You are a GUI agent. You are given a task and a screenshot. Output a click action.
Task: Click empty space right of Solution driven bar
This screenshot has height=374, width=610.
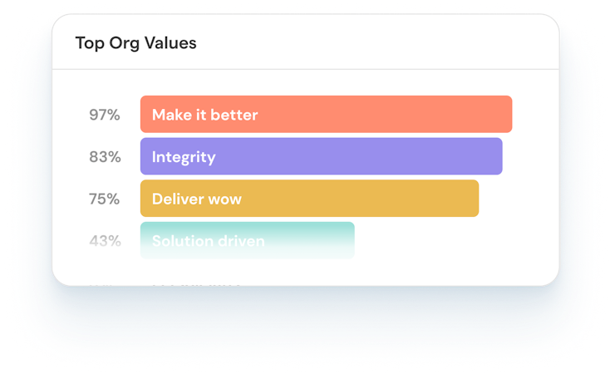(x=447, y=240)
